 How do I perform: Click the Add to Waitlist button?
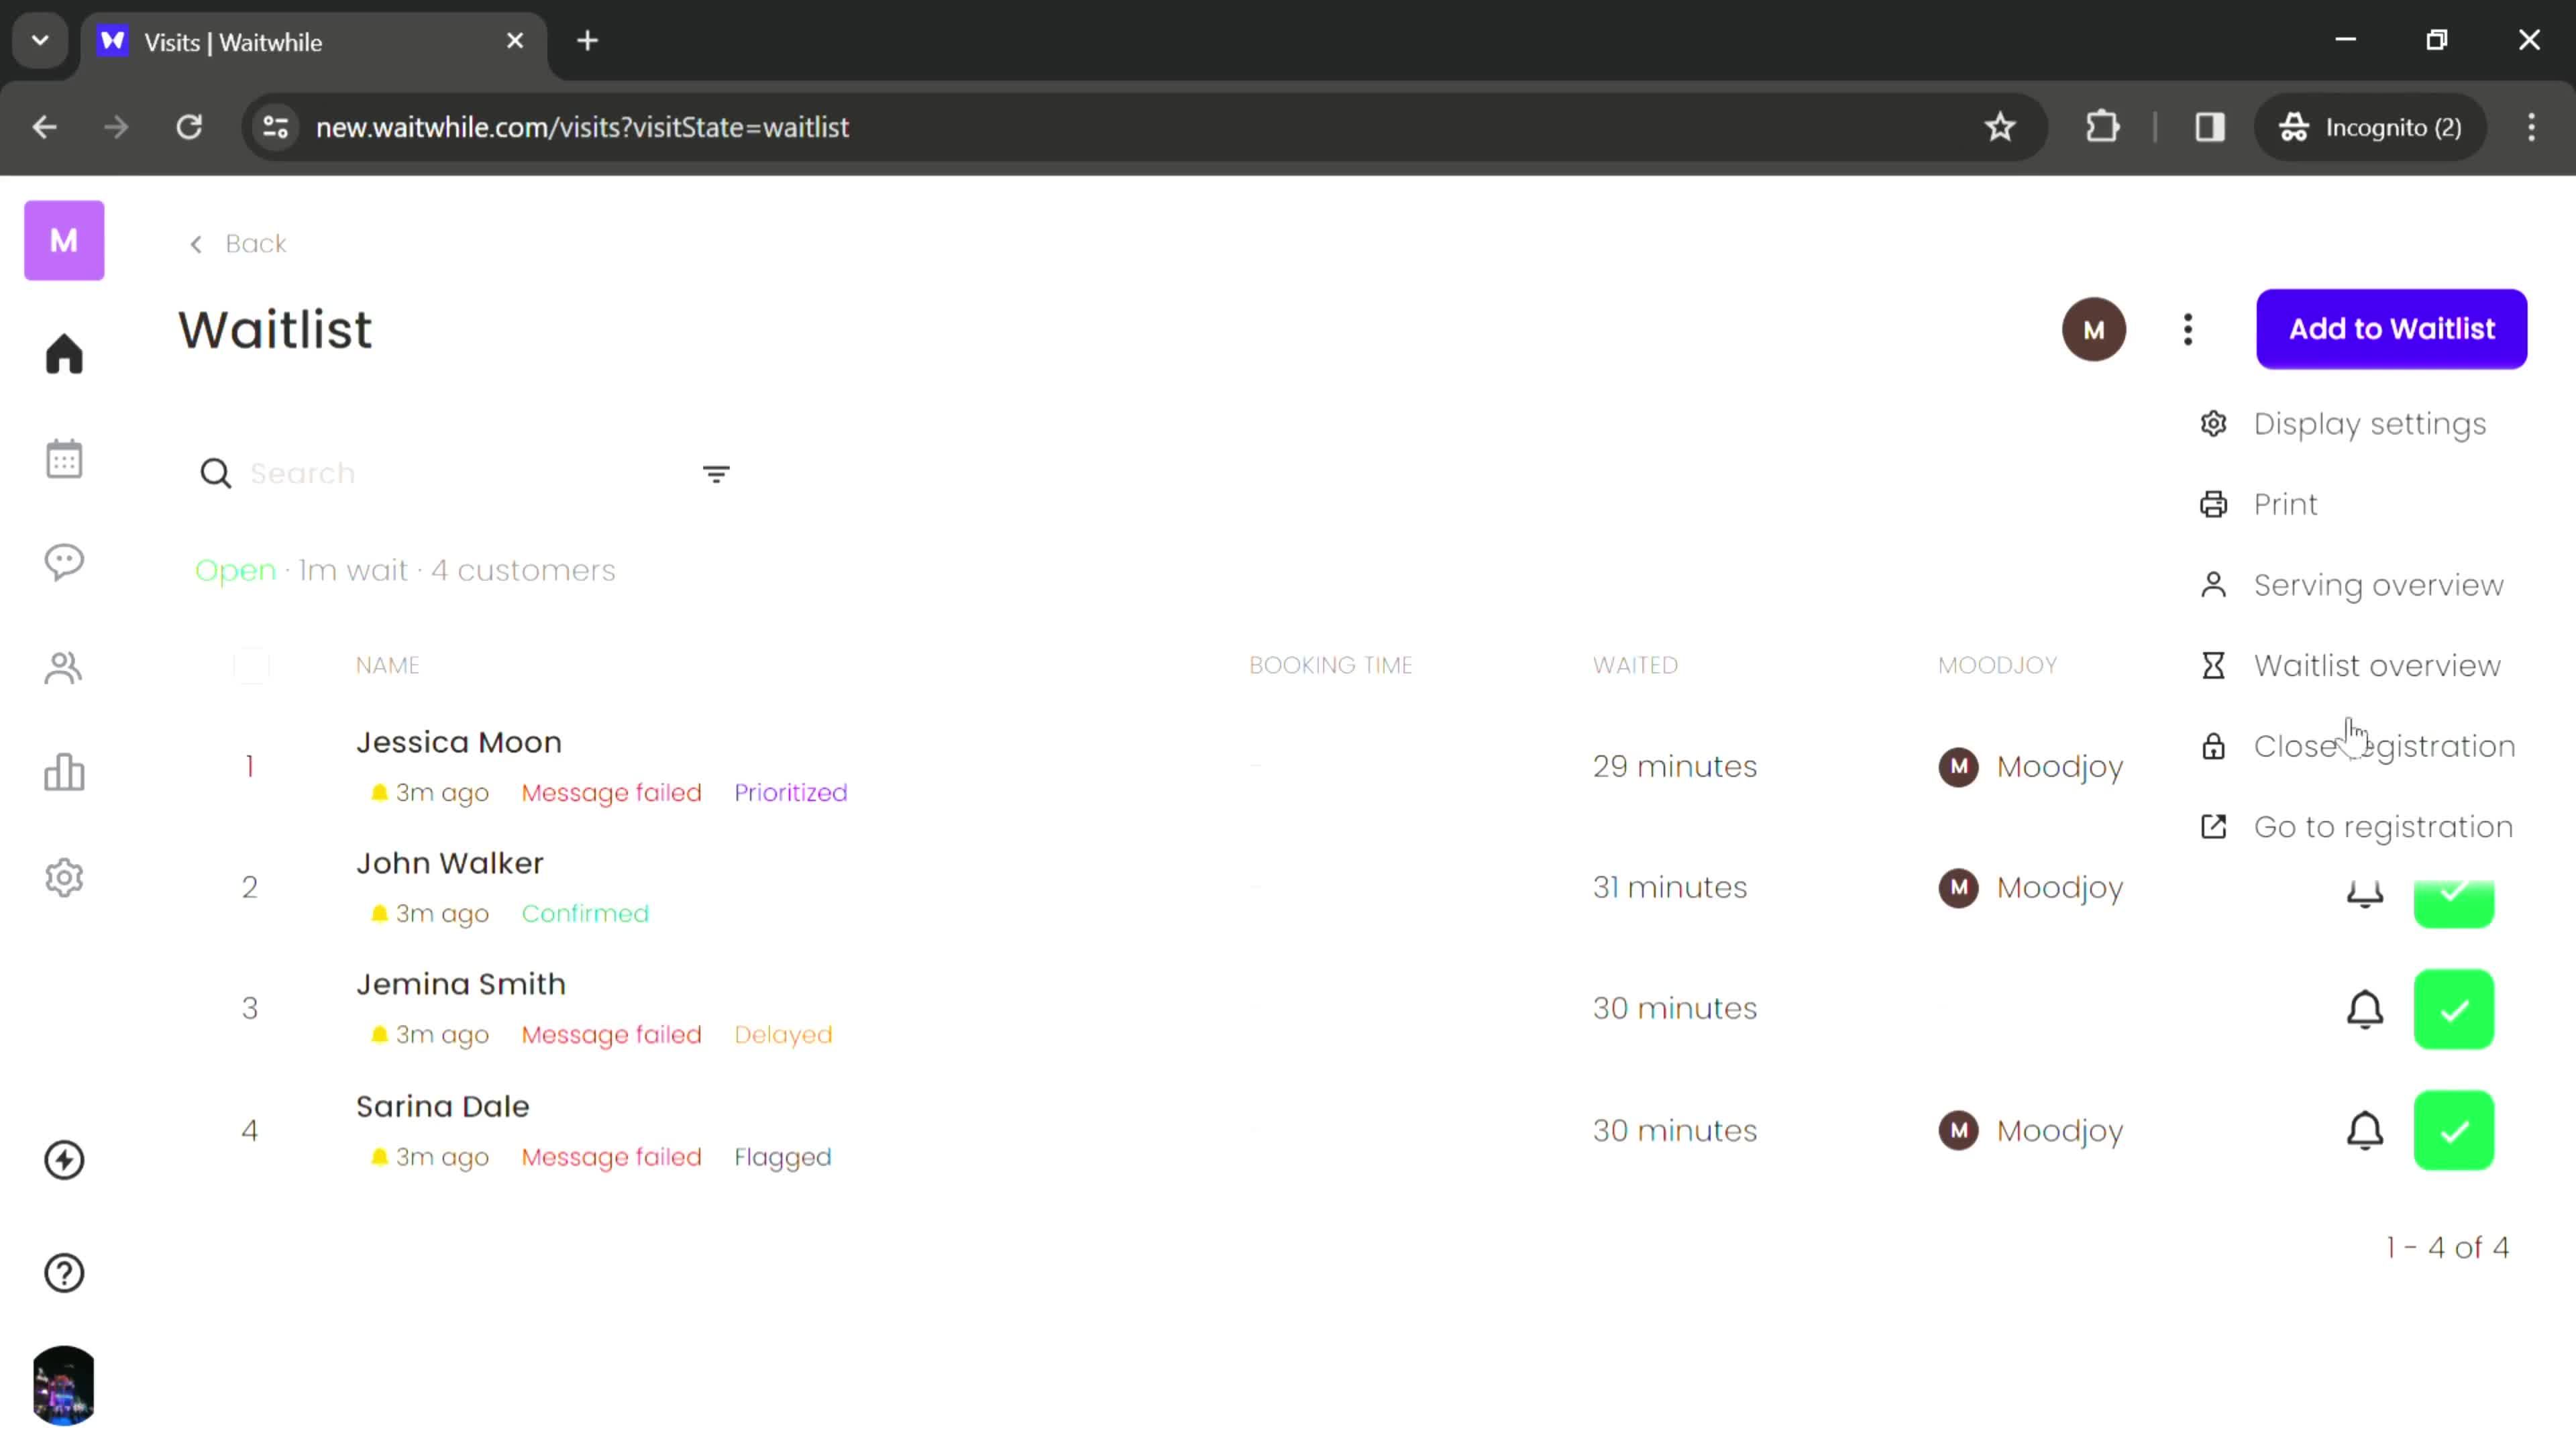click(x=2392, y=329)
